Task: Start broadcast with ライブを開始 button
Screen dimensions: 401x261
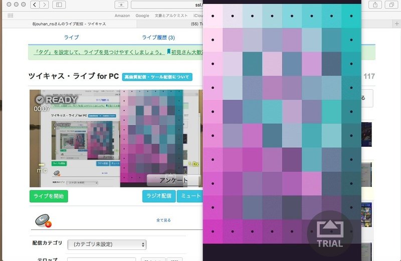Action: click(x=49, y=196)
